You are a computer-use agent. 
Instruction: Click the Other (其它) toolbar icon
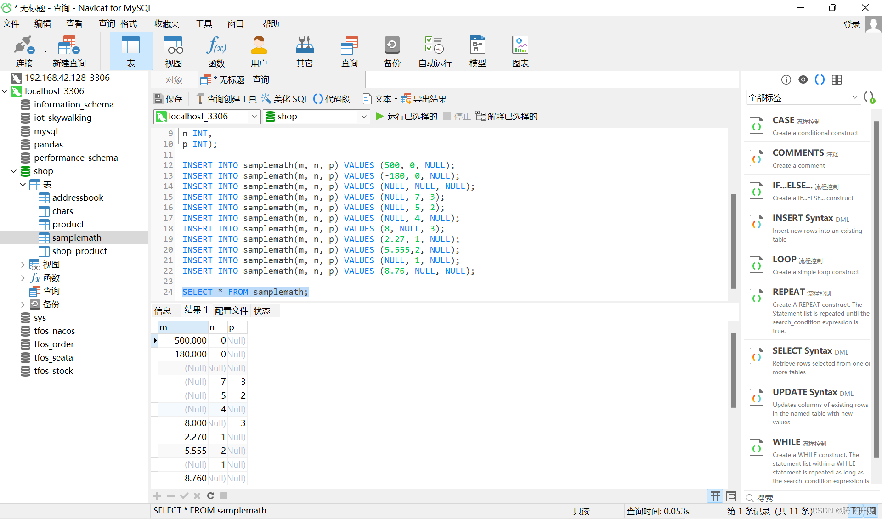(304, 51)
